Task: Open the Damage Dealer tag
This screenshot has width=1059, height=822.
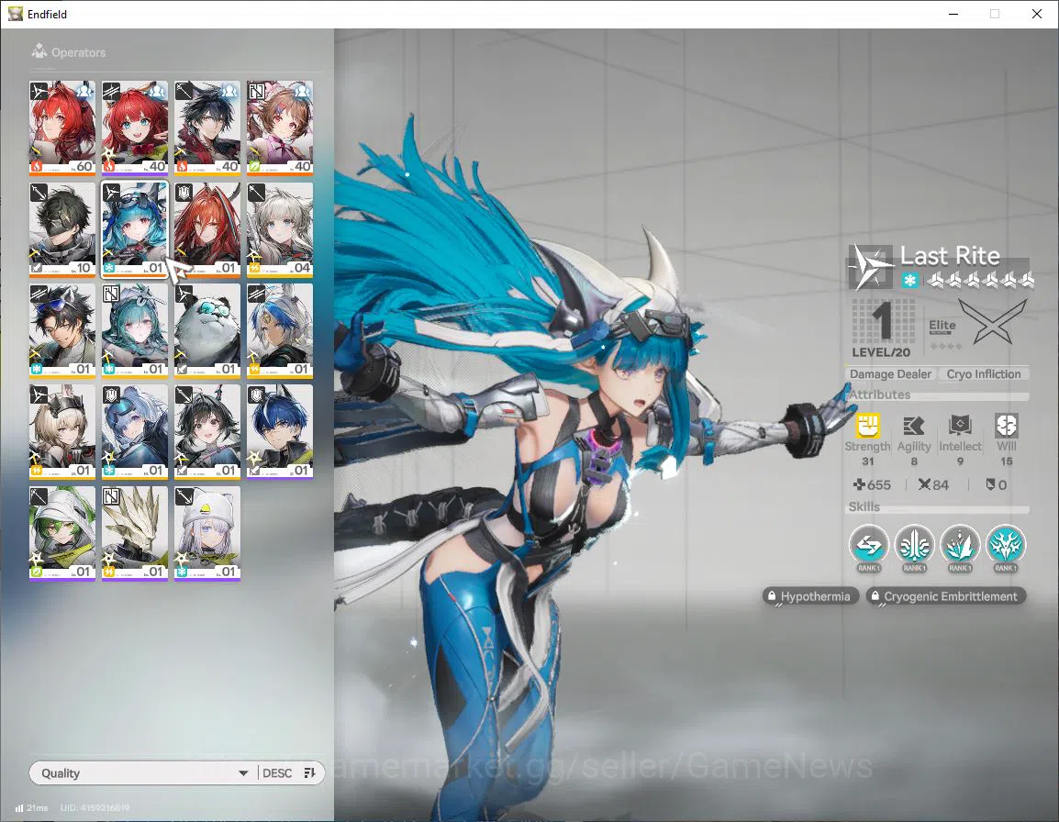Action: tap(890, 373)
